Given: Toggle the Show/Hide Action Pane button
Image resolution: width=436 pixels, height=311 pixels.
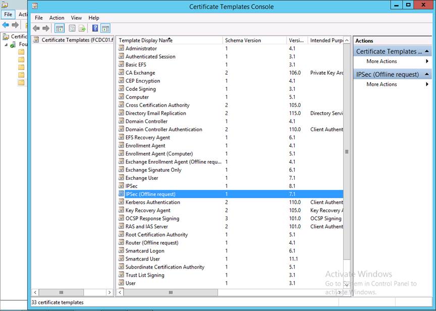Looking at the screenshot, I should (105, 29).
